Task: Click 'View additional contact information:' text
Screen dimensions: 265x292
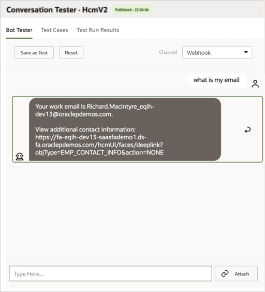Action: (x=85, y=129)
